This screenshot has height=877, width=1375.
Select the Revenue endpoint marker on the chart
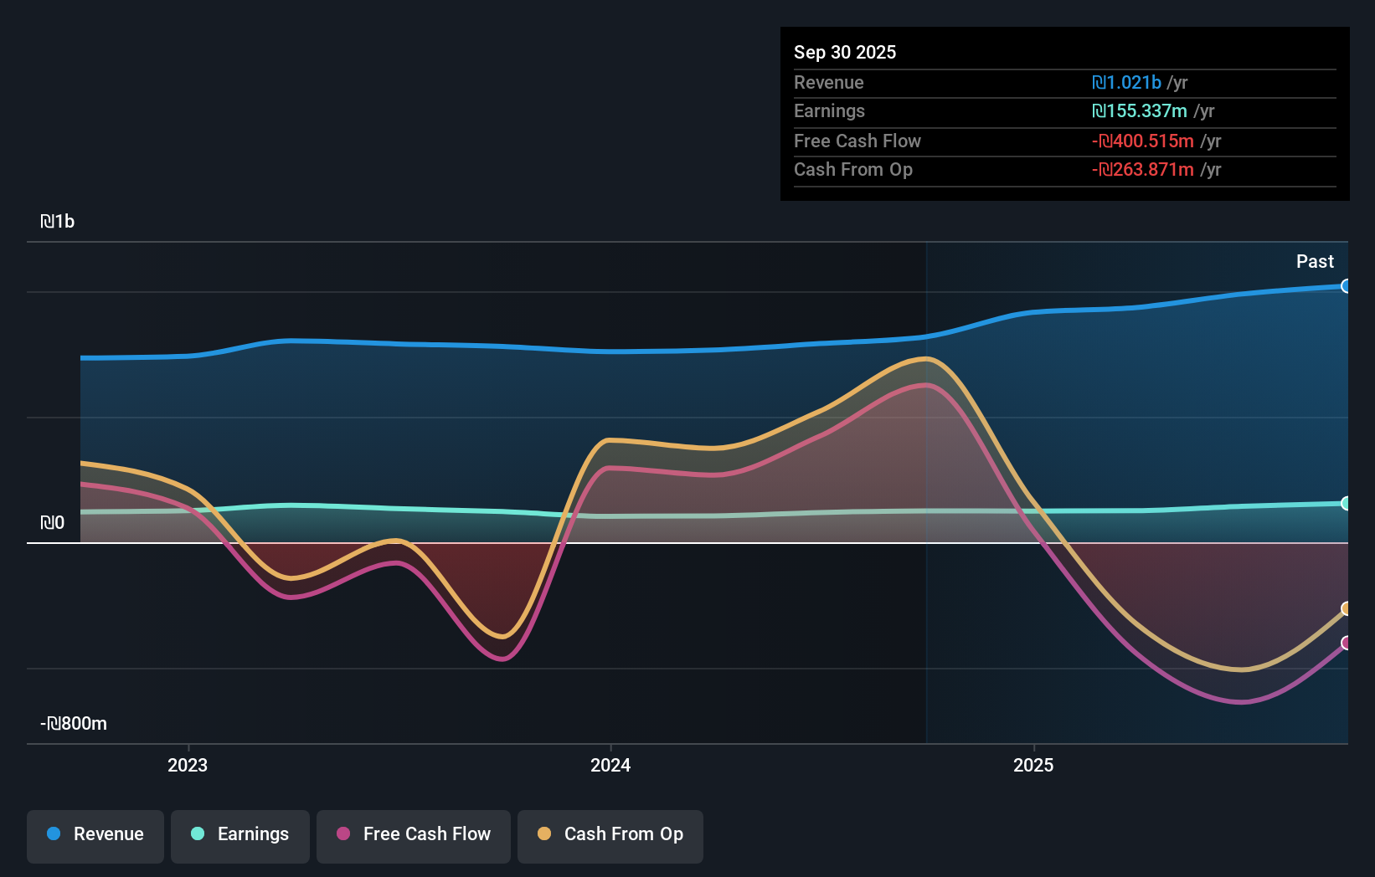tap(1347, 286)
